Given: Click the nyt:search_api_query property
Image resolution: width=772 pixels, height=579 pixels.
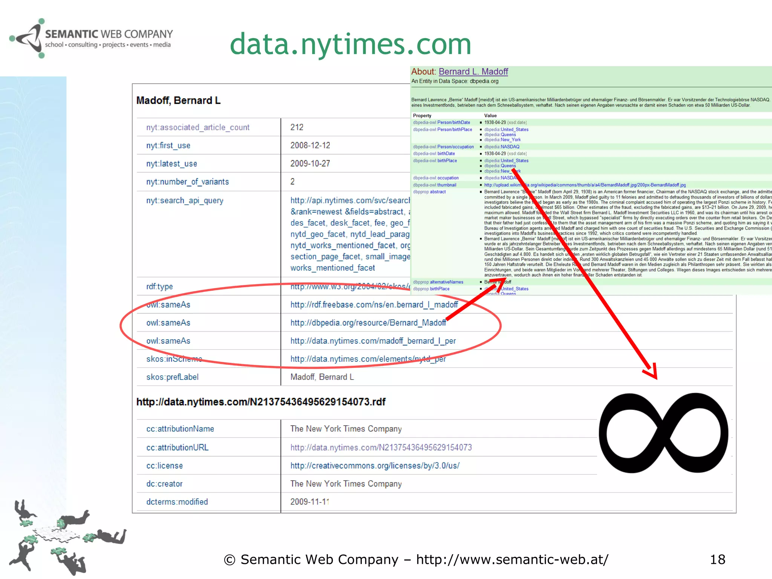Looking at the screenshot, I should (x=185, y=201).
